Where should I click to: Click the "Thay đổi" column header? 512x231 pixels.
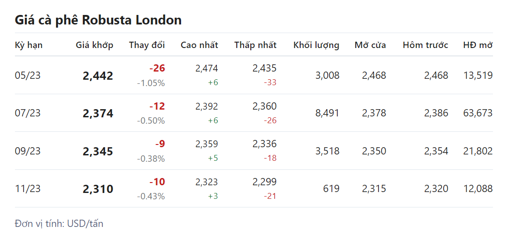[x=147, y=45]
